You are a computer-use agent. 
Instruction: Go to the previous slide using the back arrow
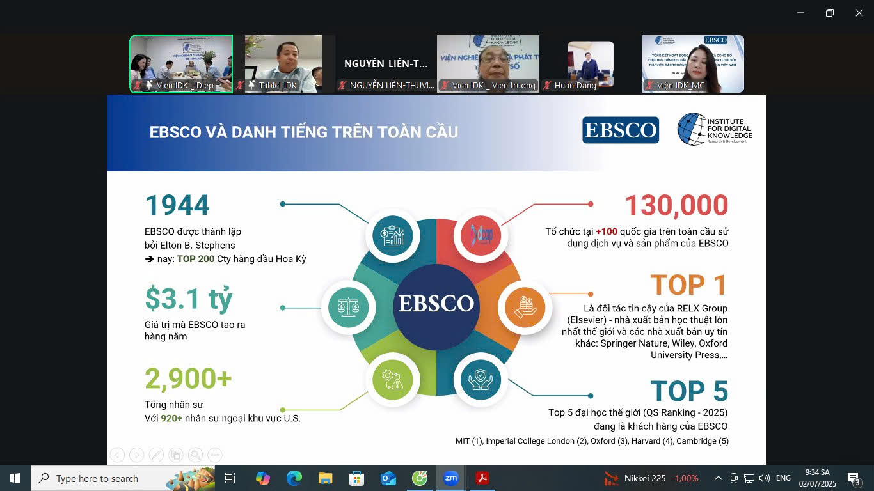[x=117, y=455]
